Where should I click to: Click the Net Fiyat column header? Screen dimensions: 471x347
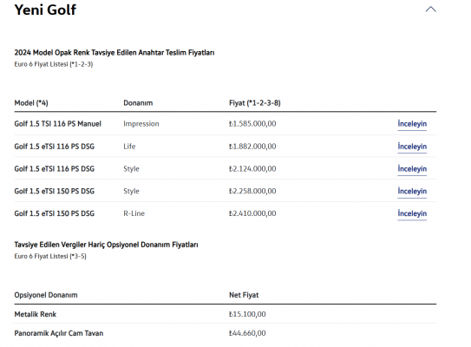point(244,295)
